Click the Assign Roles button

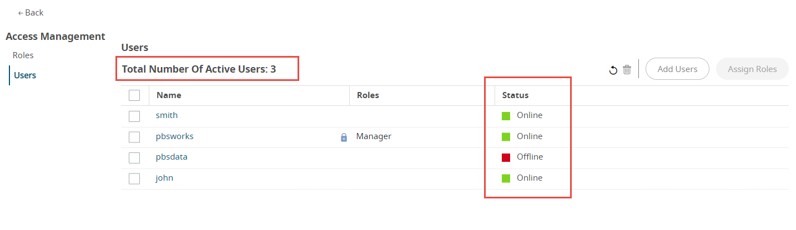[752, 69]
